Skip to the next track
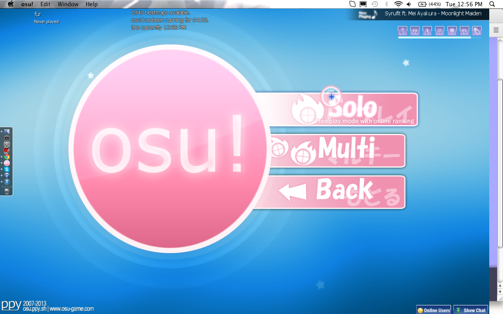This screenshot has height=314, width=503. coord(464,31)
